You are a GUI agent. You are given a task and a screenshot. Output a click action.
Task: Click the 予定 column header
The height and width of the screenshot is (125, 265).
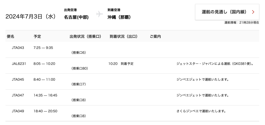(37, 37)
